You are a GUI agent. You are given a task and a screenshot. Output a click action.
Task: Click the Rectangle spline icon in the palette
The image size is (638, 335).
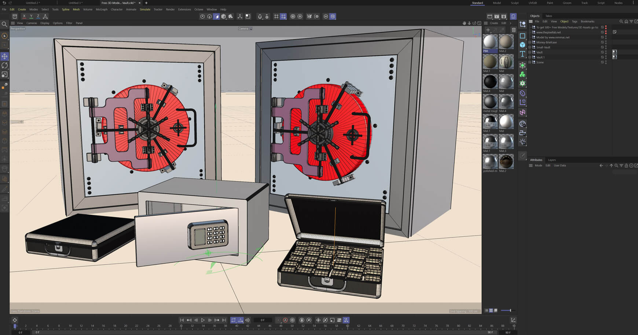click(522, 36)
